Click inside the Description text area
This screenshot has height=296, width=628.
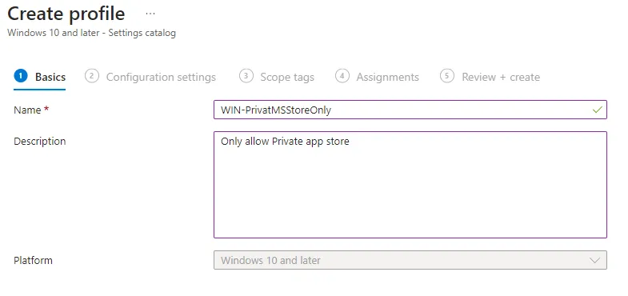click(410, 185)
